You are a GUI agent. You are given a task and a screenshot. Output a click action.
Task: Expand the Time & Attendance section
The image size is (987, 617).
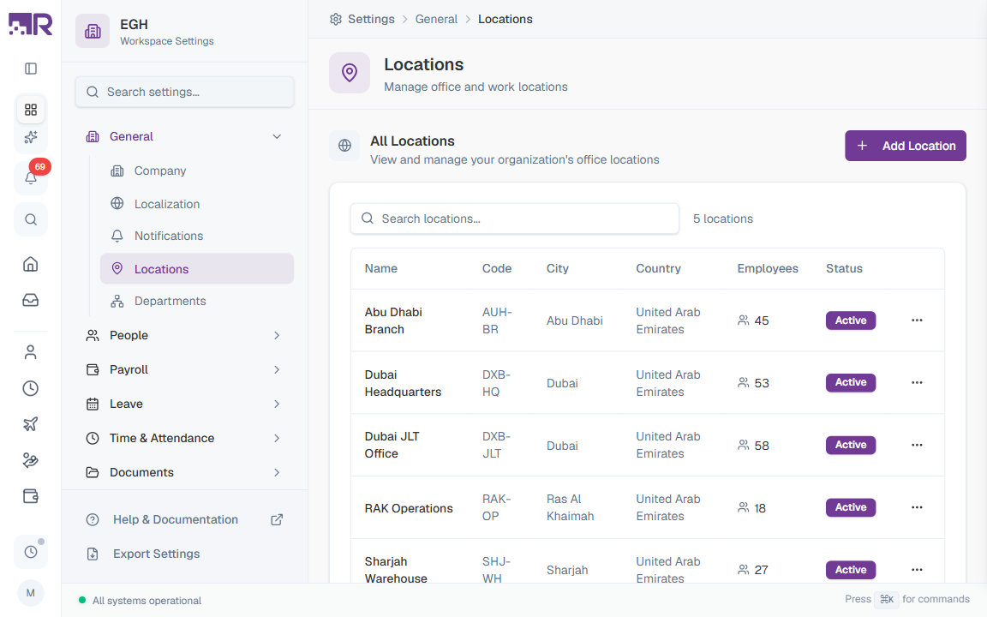[x=184, y=438]
